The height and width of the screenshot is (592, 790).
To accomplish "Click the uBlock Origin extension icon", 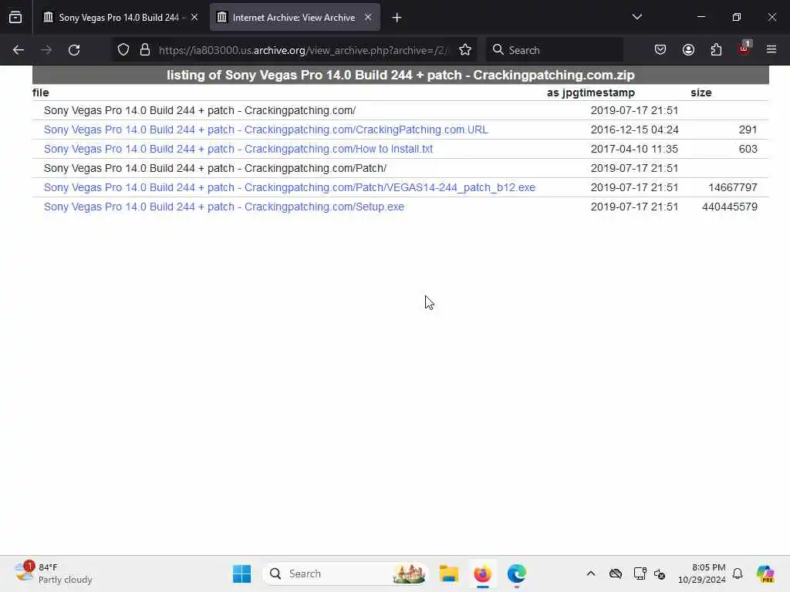I will point(744,49).
